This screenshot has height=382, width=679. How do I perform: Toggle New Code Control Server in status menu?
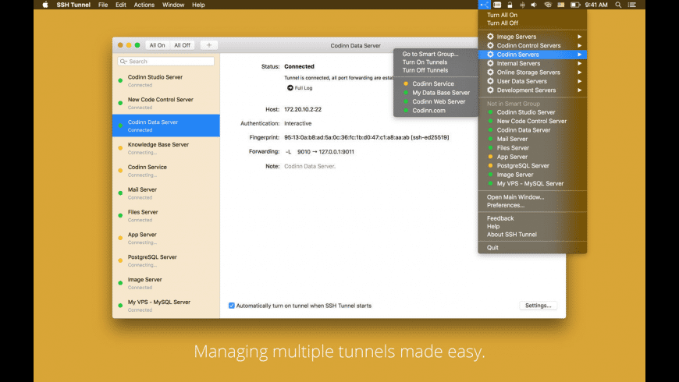click(x=532, y=121)
